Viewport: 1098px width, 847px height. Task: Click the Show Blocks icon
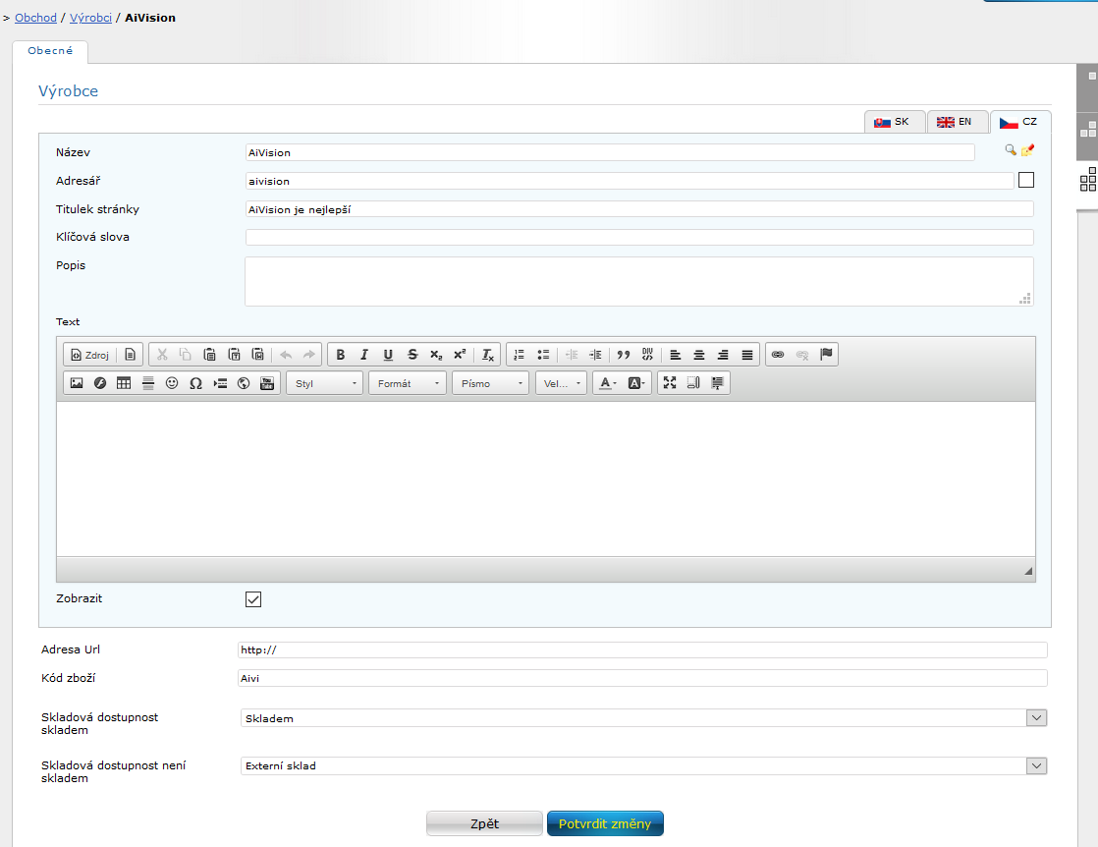click(x=717, y=383)
